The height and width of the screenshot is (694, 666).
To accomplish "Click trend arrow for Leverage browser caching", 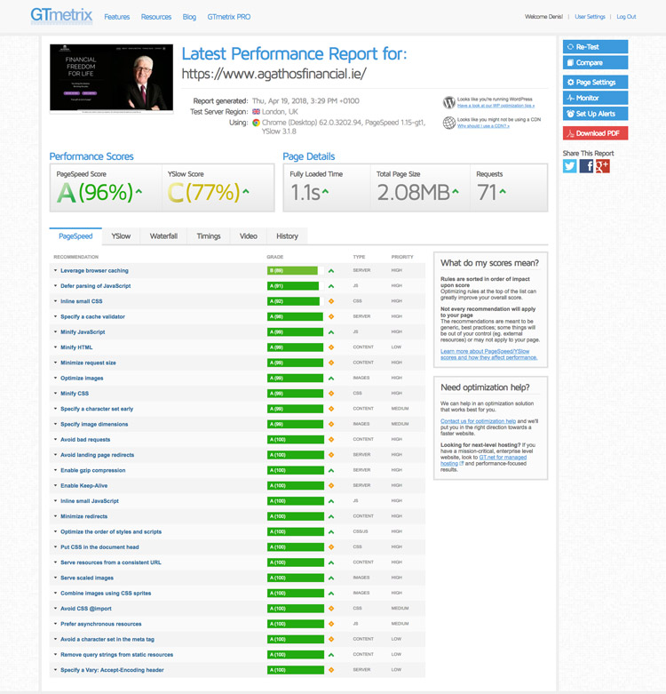I will click(x=331, y=270).
